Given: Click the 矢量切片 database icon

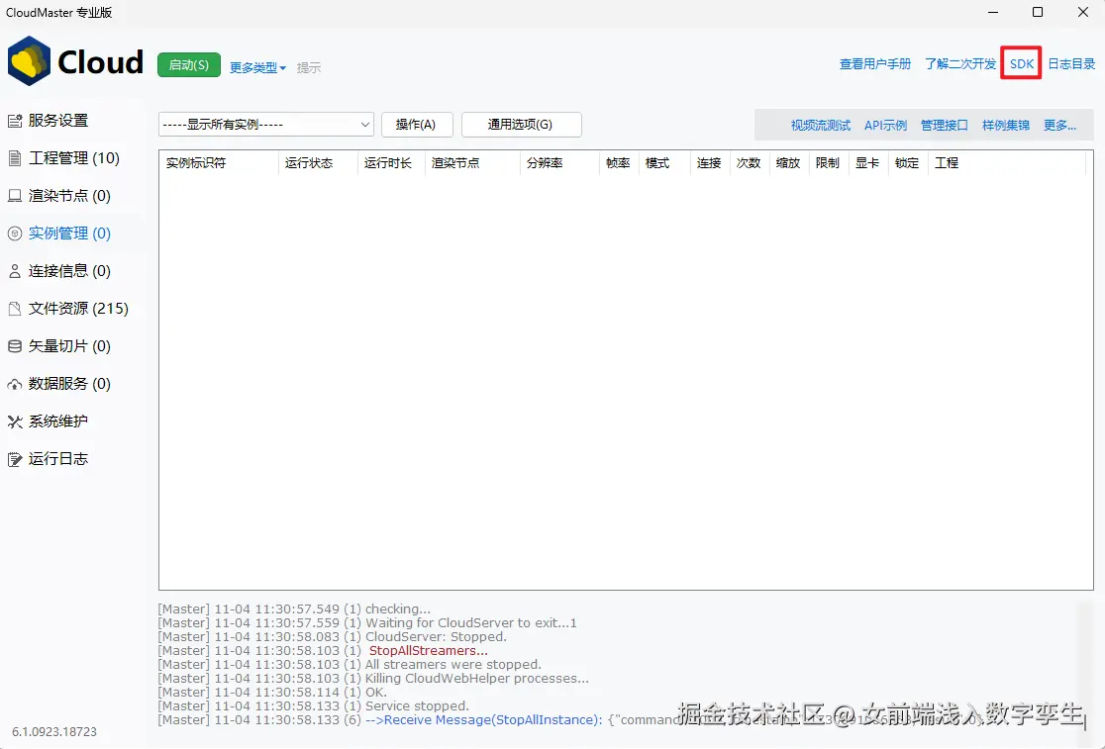Looking at the screenshot, I should click(x=15, y=346).
